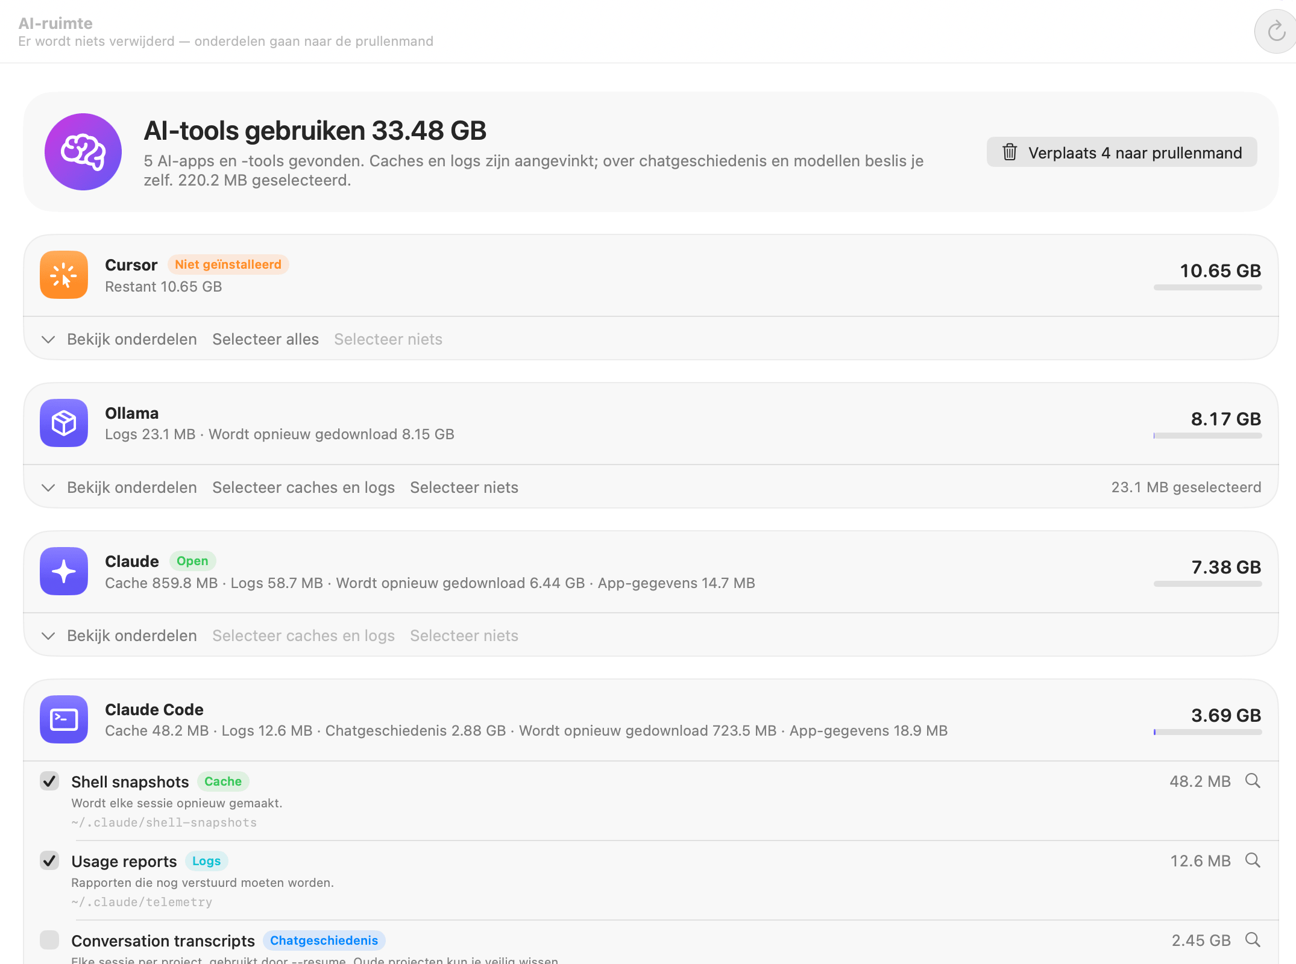Click the 48.2 MB size value
Viewport: 1296px width, 964px height.
tap(1200, 781)
